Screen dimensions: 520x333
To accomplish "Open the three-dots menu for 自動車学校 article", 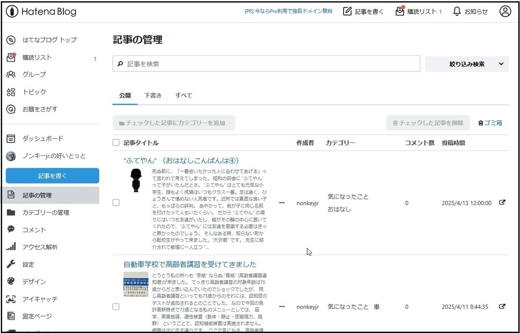I will (282, 307).
